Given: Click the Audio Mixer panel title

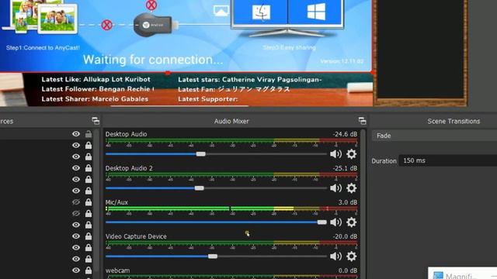Looking at the screenshot, I should click(231, 121).
